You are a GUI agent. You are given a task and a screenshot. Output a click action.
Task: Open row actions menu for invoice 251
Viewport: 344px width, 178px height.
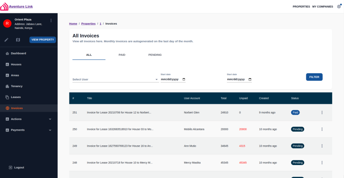click(322, 112)
